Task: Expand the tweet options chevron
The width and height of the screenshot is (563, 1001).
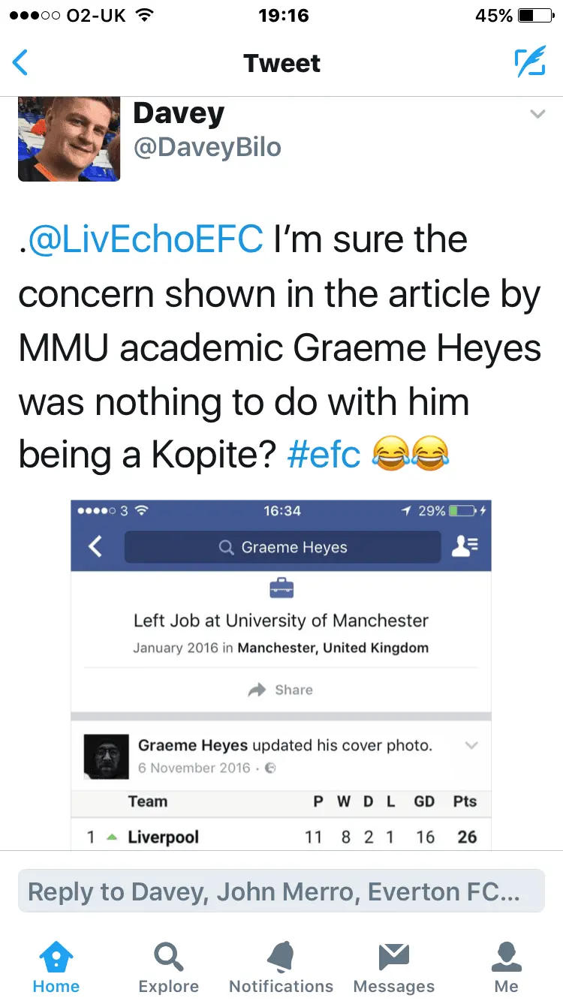Action: (537, 115)
